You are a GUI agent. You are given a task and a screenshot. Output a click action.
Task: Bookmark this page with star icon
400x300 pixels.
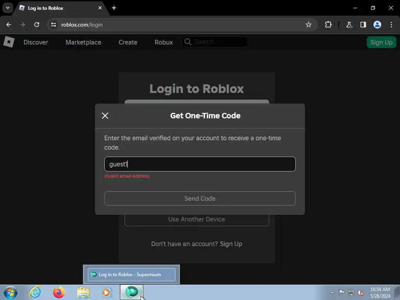click(x=309, y=25)
